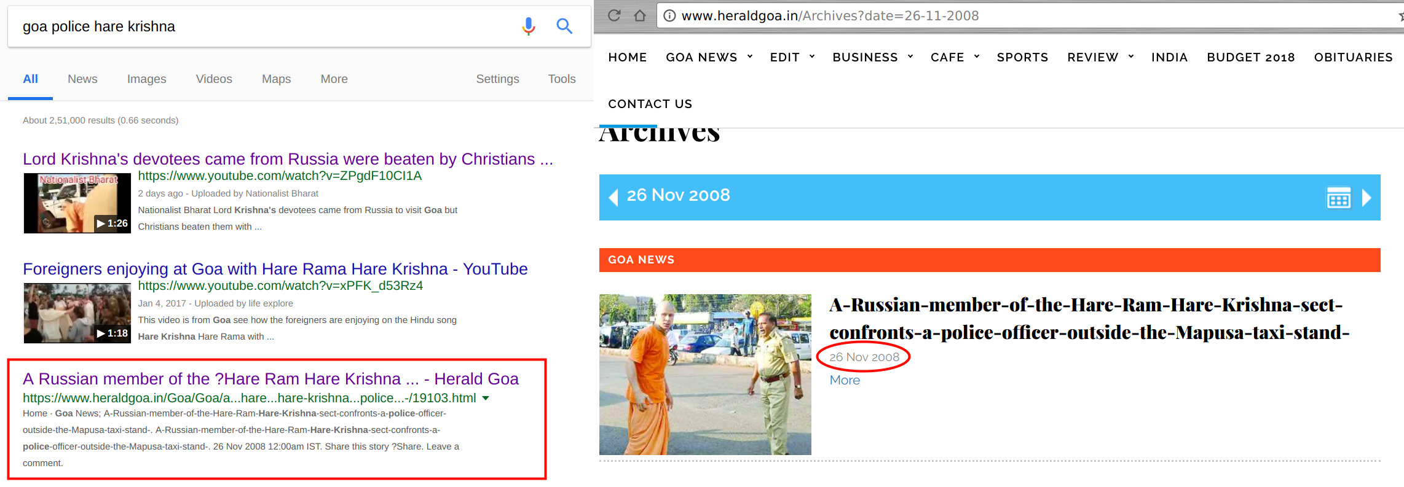Image resolution: width=1404 pixels, height=487 pixels.
Task: Switch to the News search tab
Action: tap(82, 79)
